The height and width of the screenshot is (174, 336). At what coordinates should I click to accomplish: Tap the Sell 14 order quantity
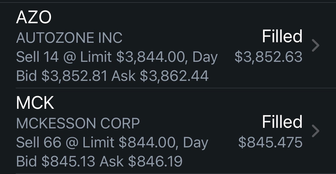(x=37, y=57)
